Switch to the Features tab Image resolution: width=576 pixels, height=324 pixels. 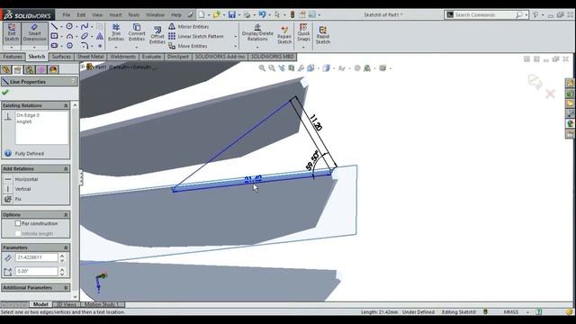pos(13,57)
